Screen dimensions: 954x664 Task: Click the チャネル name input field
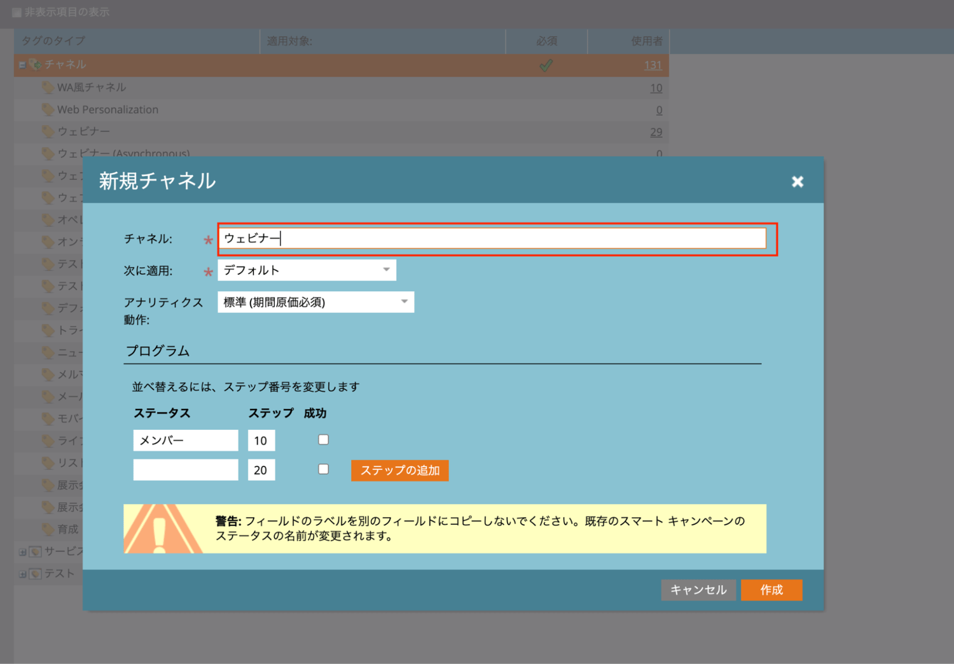[x=492, y=239]
